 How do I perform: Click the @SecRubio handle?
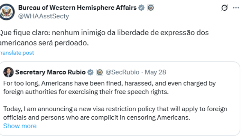tap(122, 72)
